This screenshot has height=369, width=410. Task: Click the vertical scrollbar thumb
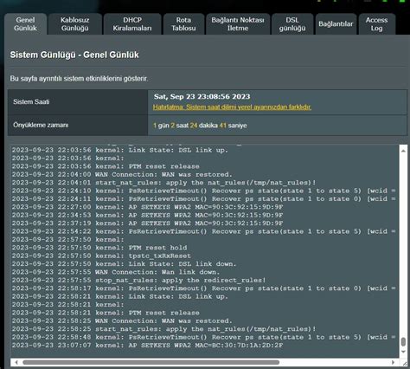pos(403,341)
